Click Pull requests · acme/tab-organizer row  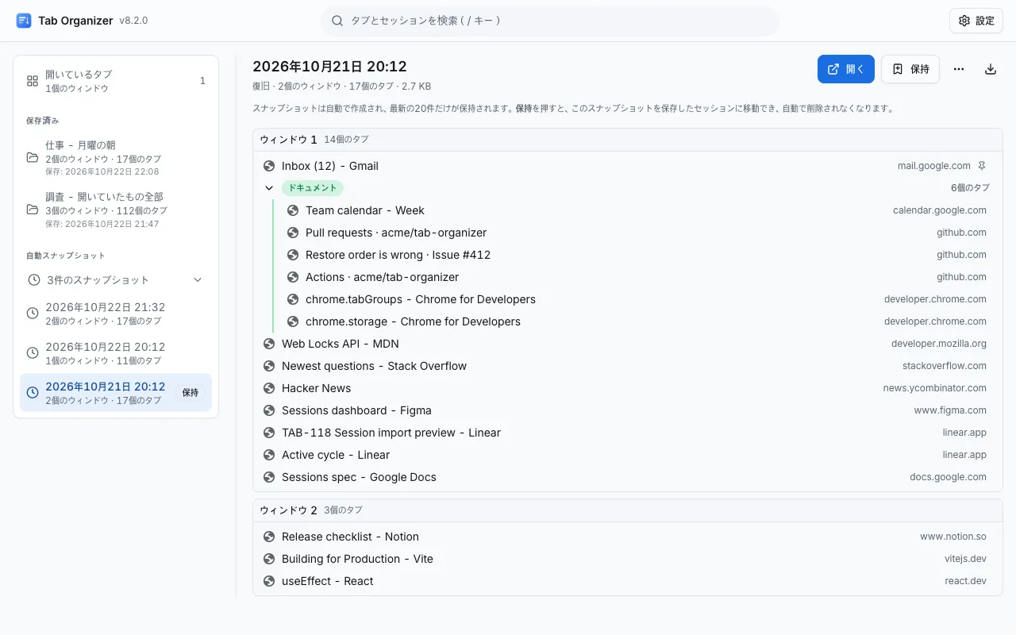(x=637, y=233)
